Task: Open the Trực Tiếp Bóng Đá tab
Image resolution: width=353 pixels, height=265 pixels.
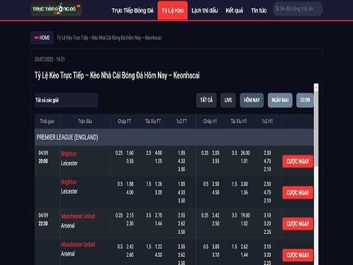Action: pos(133,11)
